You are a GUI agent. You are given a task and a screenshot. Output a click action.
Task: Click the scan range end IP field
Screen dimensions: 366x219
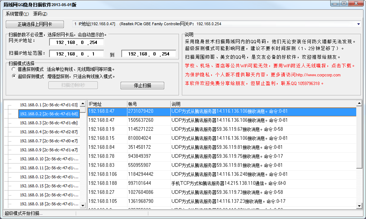click(x=149, y=54)
